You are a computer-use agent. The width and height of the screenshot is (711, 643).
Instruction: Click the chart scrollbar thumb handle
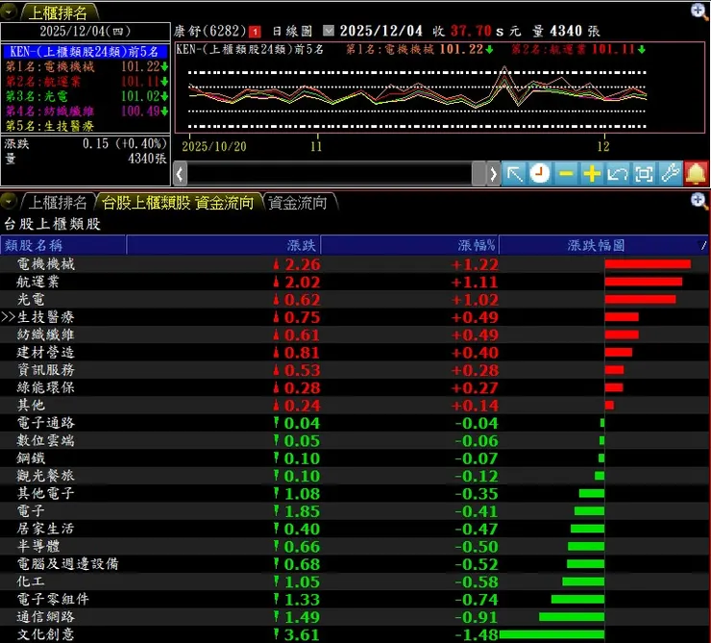coord(478,174)
